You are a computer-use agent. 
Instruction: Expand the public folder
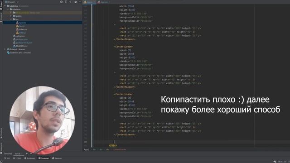click(11, 16)
